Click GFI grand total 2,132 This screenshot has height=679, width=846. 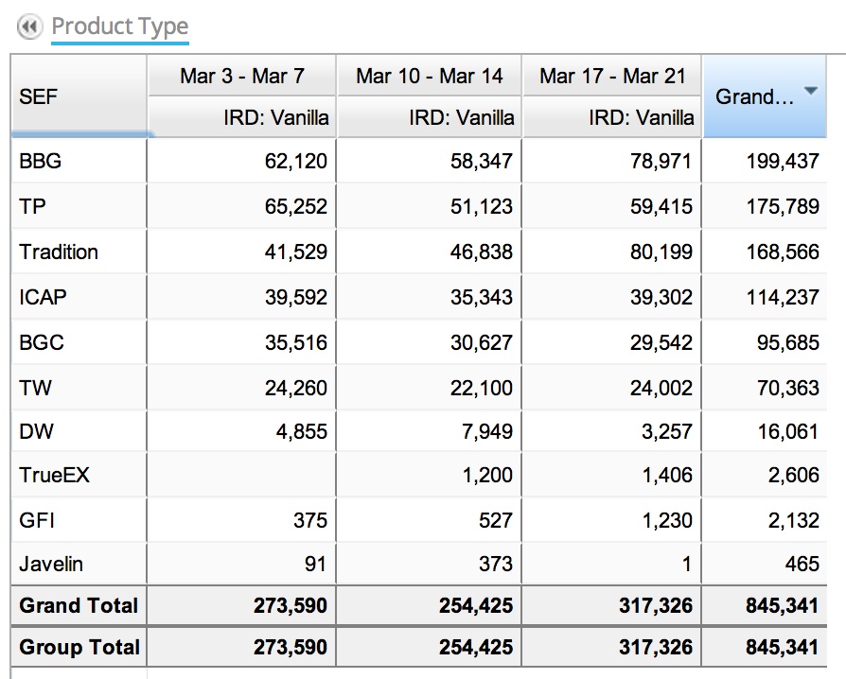(x=794, y=520)
